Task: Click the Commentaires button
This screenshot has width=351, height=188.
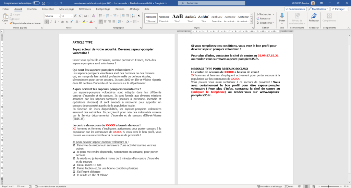Action: coord(295,9)
